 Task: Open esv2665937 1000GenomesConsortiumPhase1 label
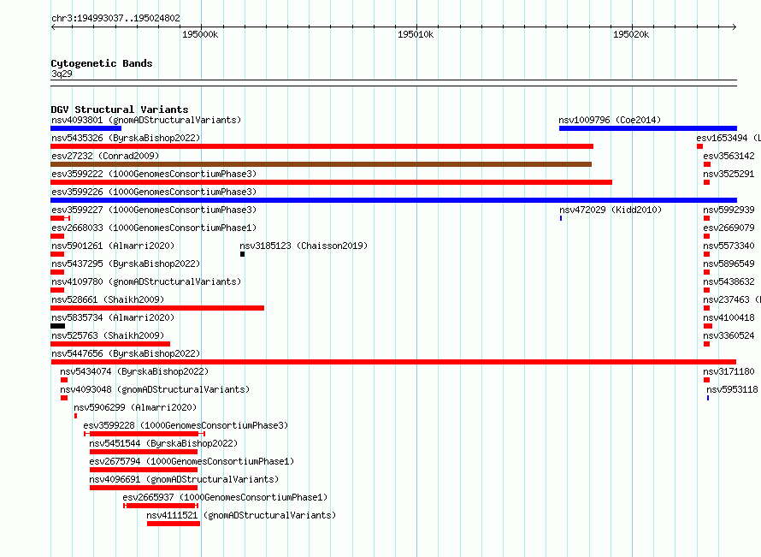coord(225,497)
